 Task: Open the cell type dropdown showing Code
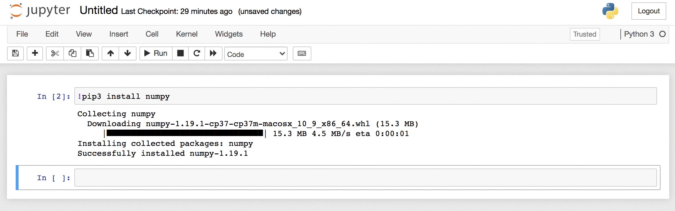(256, 54)
